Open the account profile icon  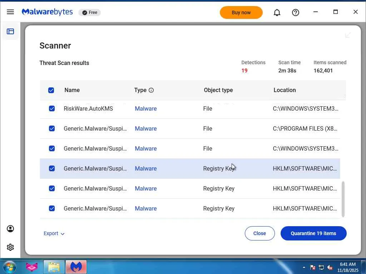point(10,229)
